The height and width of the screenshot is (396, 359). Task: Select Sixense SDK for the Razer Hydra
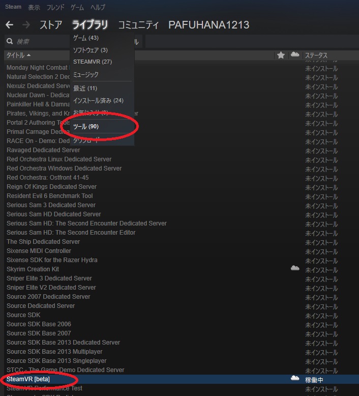52,260
